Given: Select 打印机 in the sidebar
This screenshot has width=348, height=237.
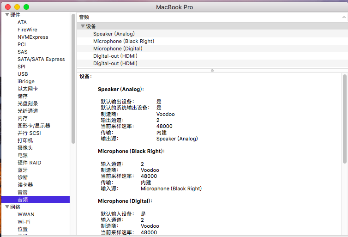Looking at the screenshot, I should coord(25,140).
